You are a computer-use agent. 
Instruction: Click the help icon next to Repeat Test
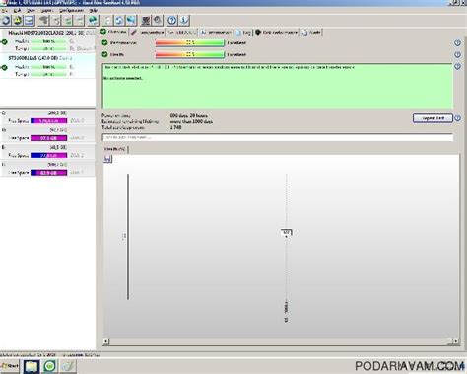458,118
